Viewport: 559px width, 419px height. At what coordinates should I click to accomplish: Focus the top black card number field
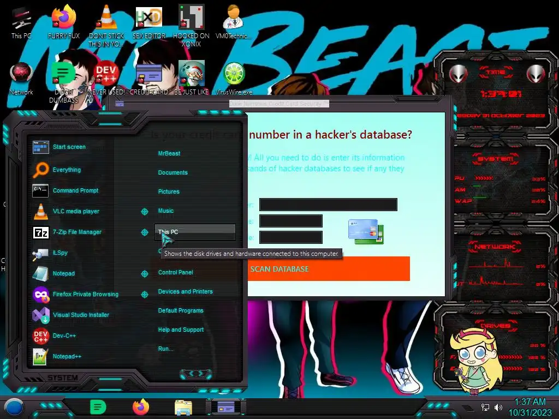328,205
